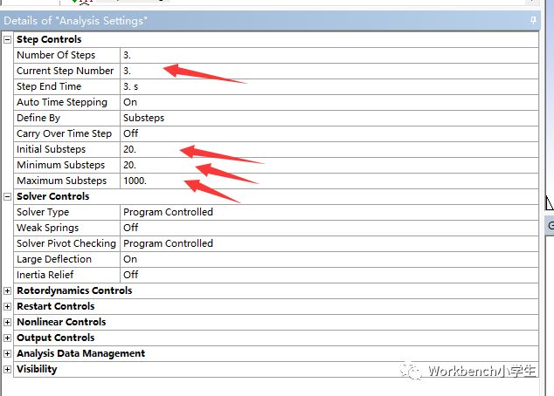
Task: Change the Weak Springs Off setting
Action: pos(329,228)
